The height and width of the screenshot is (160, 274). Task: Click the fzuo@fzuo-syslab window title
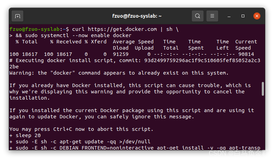(x=137, y=16)
